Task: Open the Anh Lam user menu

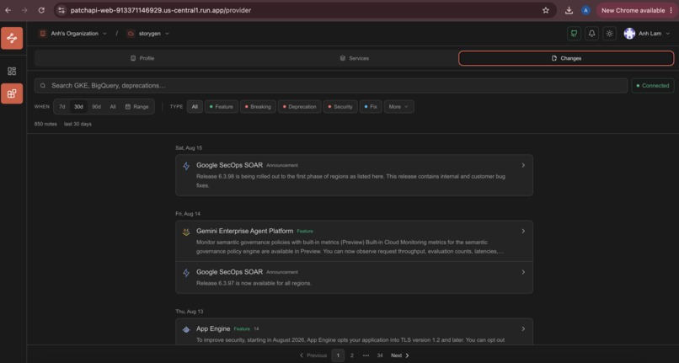Action: [649, 34]
